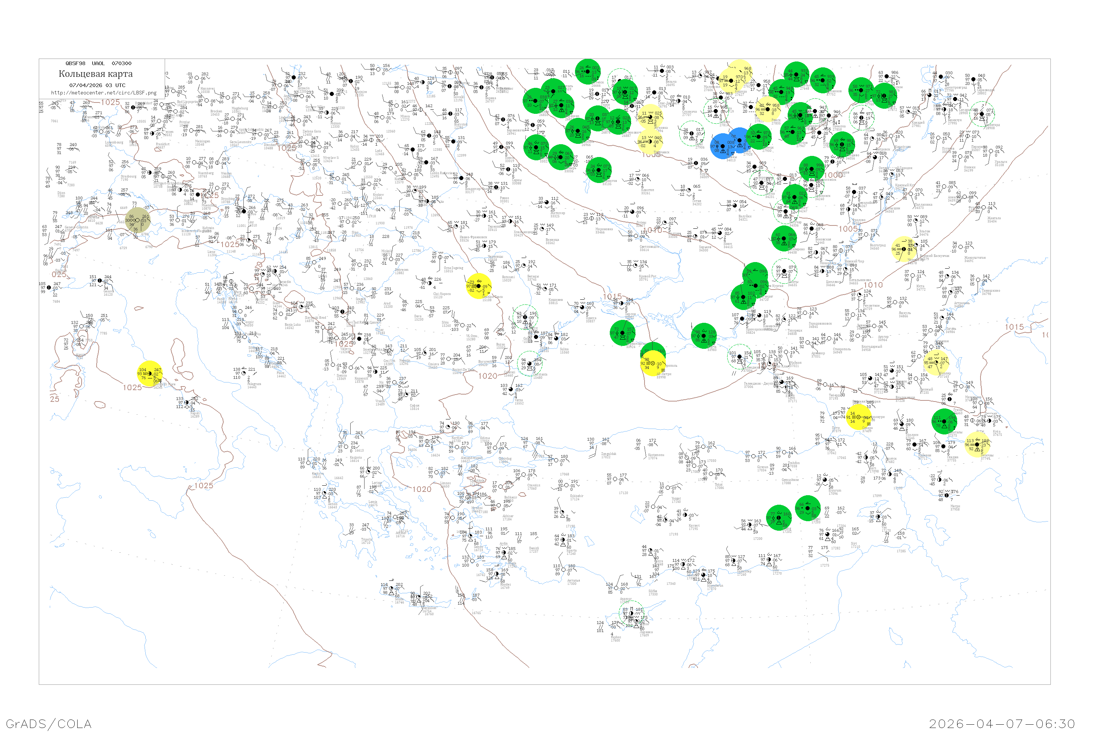Click the dashed green circle at Орел
Viewport: 1098px width, 732px height.
pyautogui.click(x=692, y=134)
